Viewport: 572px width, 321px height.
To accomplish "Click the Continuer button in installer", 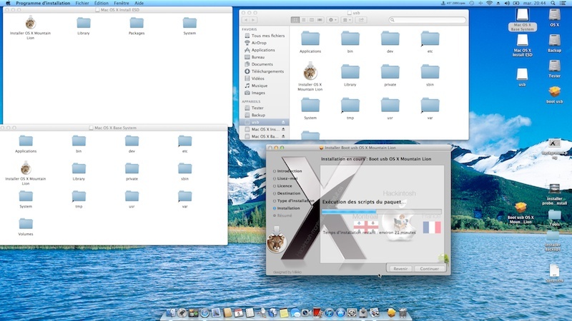I will coord(430,269).
